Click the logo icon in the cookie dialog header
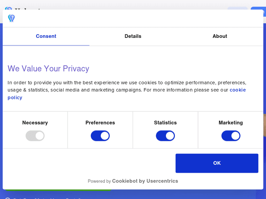This screenshot has width=266, height=199. click(11, 18)
